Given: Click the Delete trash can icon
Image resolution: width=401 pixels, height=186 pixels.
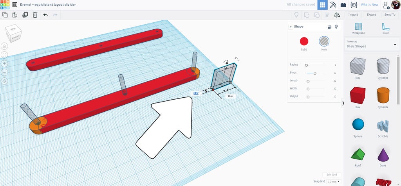Looking at the screenshot, I should 35,15.
